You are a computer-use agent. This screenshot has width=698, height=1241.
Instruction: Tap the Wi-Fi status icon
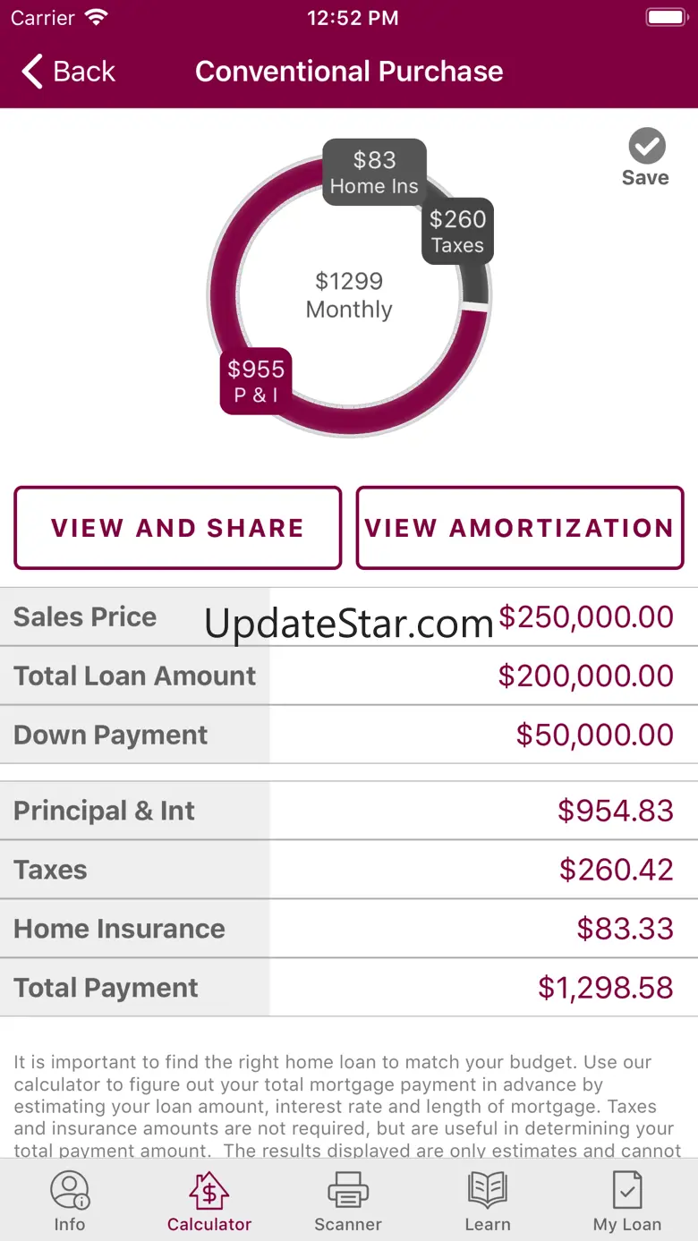tap(96, 18)
